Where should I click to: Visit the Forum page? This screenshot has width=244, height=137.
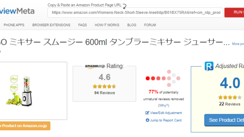150,25
